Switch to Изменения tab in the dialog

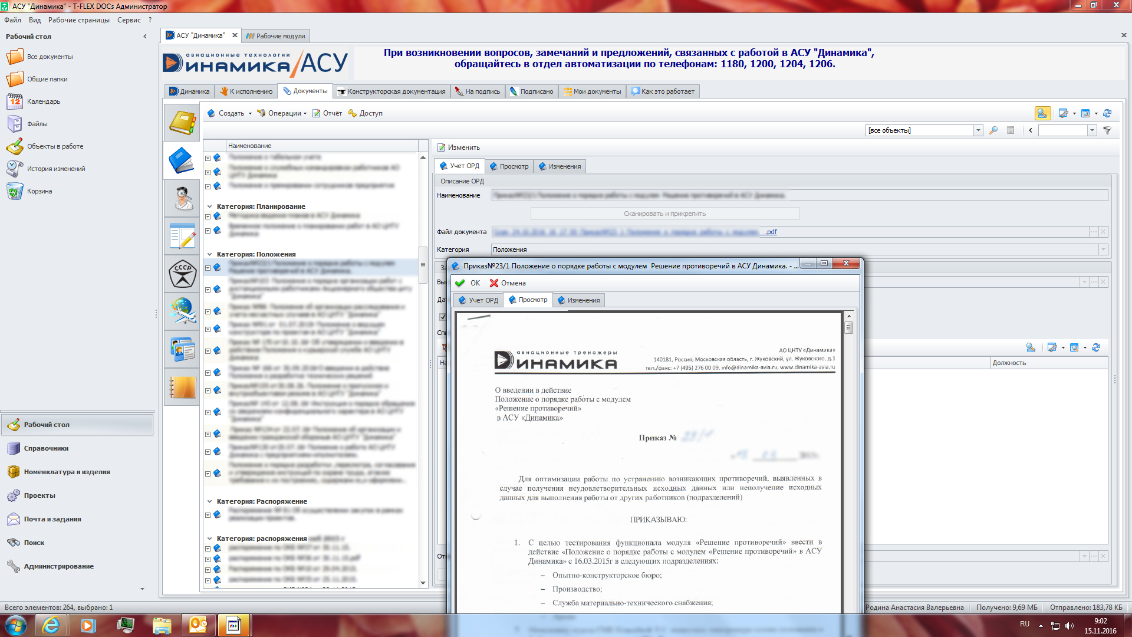coord(578,300)
